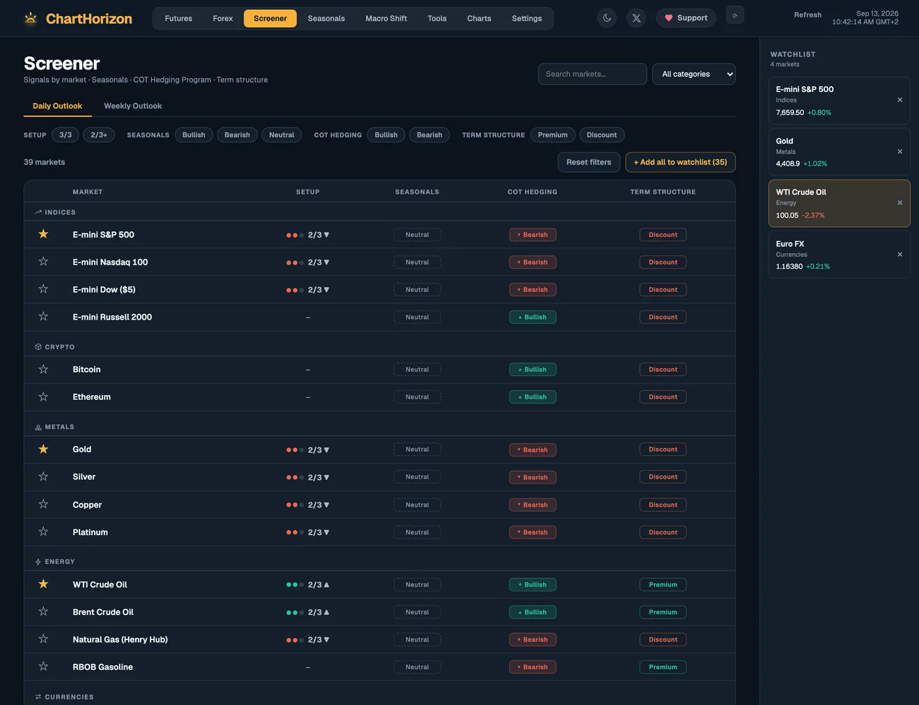This screenshot has height=705, width=919.
Task: Click Refresh text link
Action: pos(808,15)
